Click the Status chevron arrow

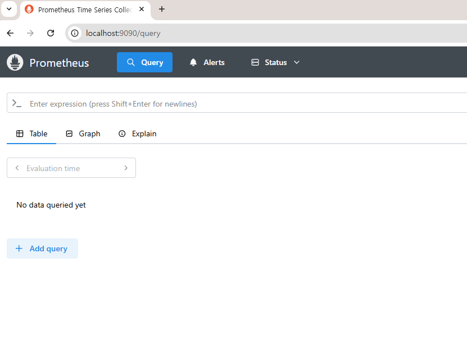click(x=297, y=62)
